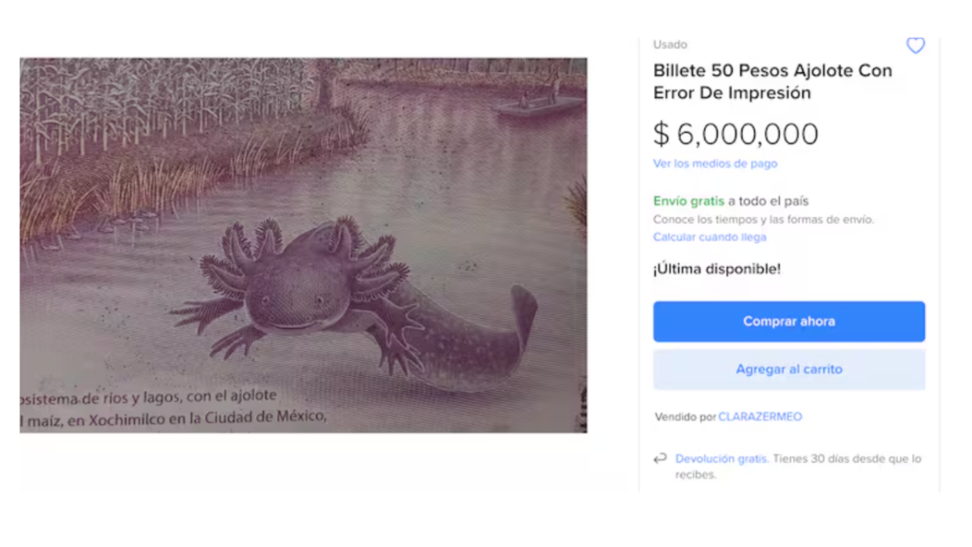
Task: Click the ¡Última disponible! stock notice
Action: click(x=717, y=269)
